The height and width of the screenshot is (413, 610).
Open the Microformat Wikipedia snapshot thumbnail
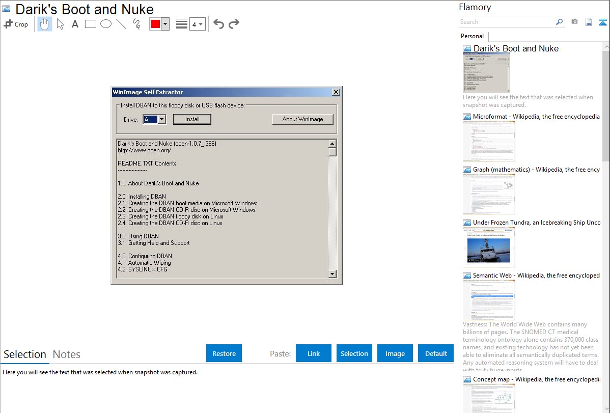pos(489,141)
